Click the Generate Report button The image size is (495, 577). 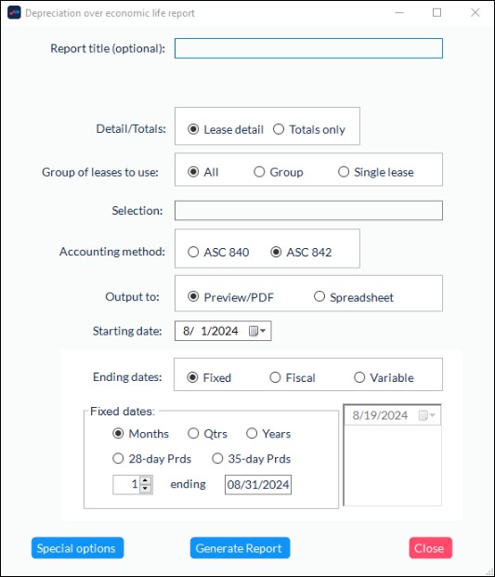pyautogui.click(x=241, y=548)
